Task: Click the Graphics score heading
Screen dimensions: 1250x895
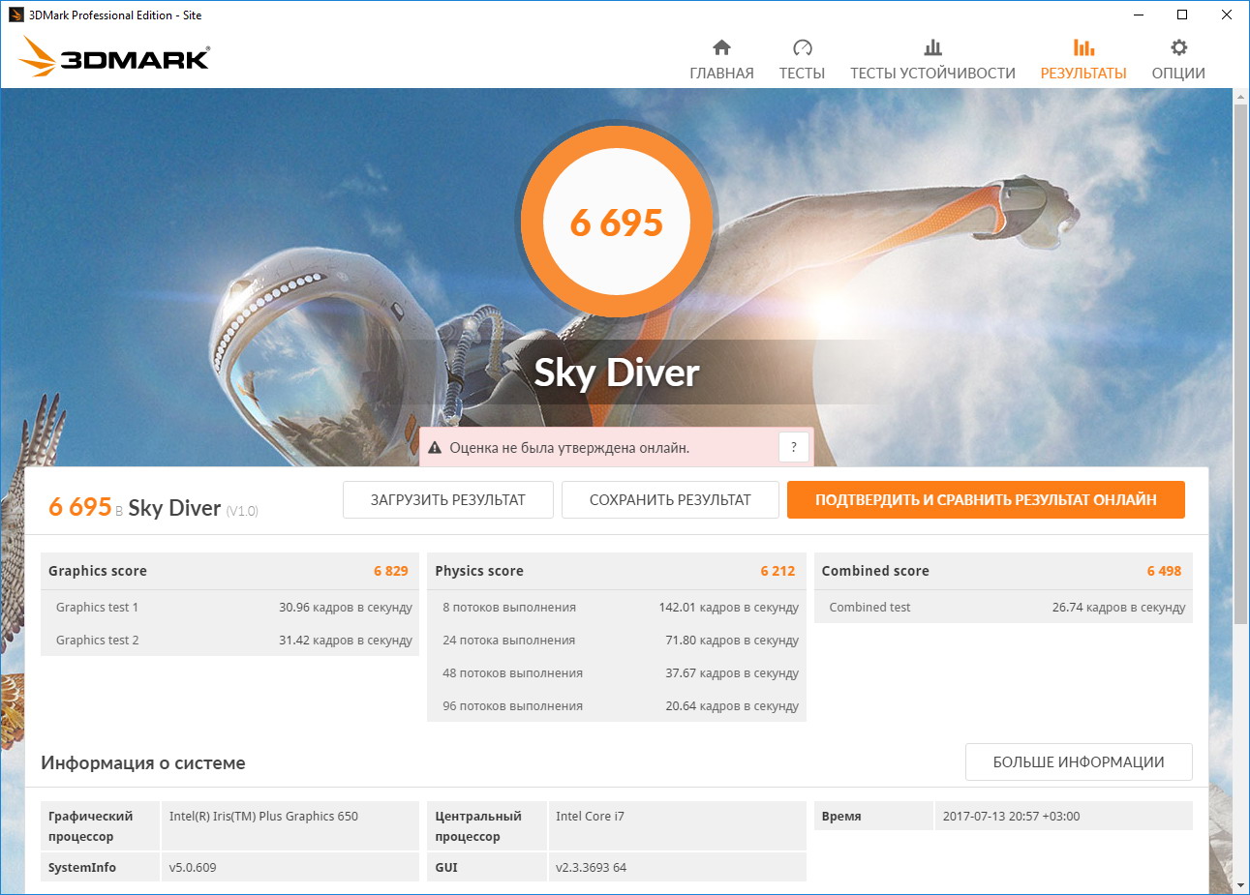Action: tap(98, 571)
